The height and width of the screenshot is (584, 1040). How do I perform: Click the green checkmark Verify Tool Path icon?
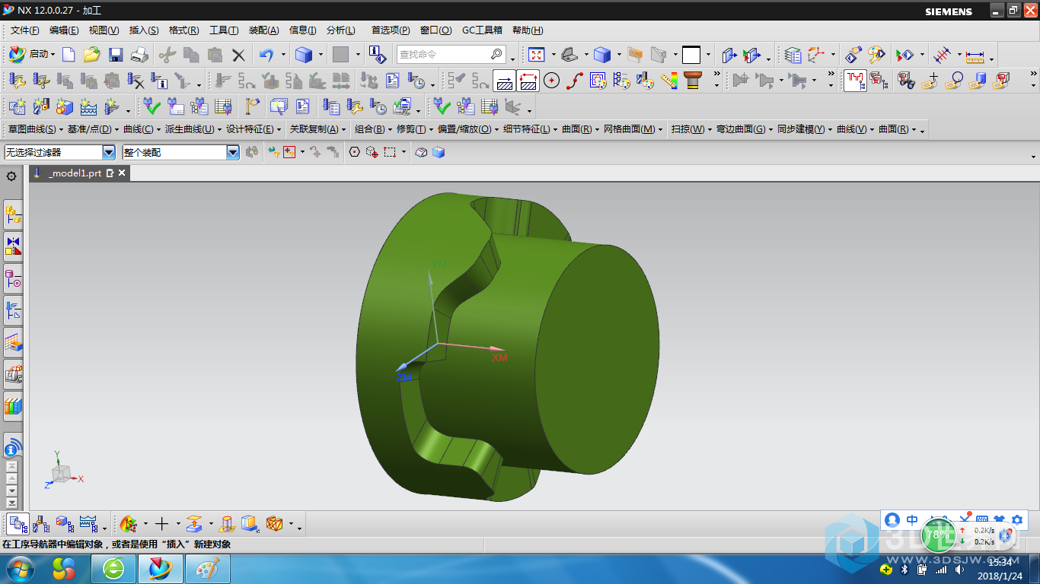(152, 106)
